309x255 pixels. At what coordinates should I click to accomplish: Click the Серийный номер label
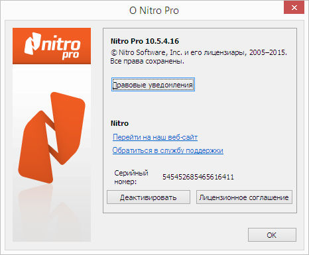point(131,178)
